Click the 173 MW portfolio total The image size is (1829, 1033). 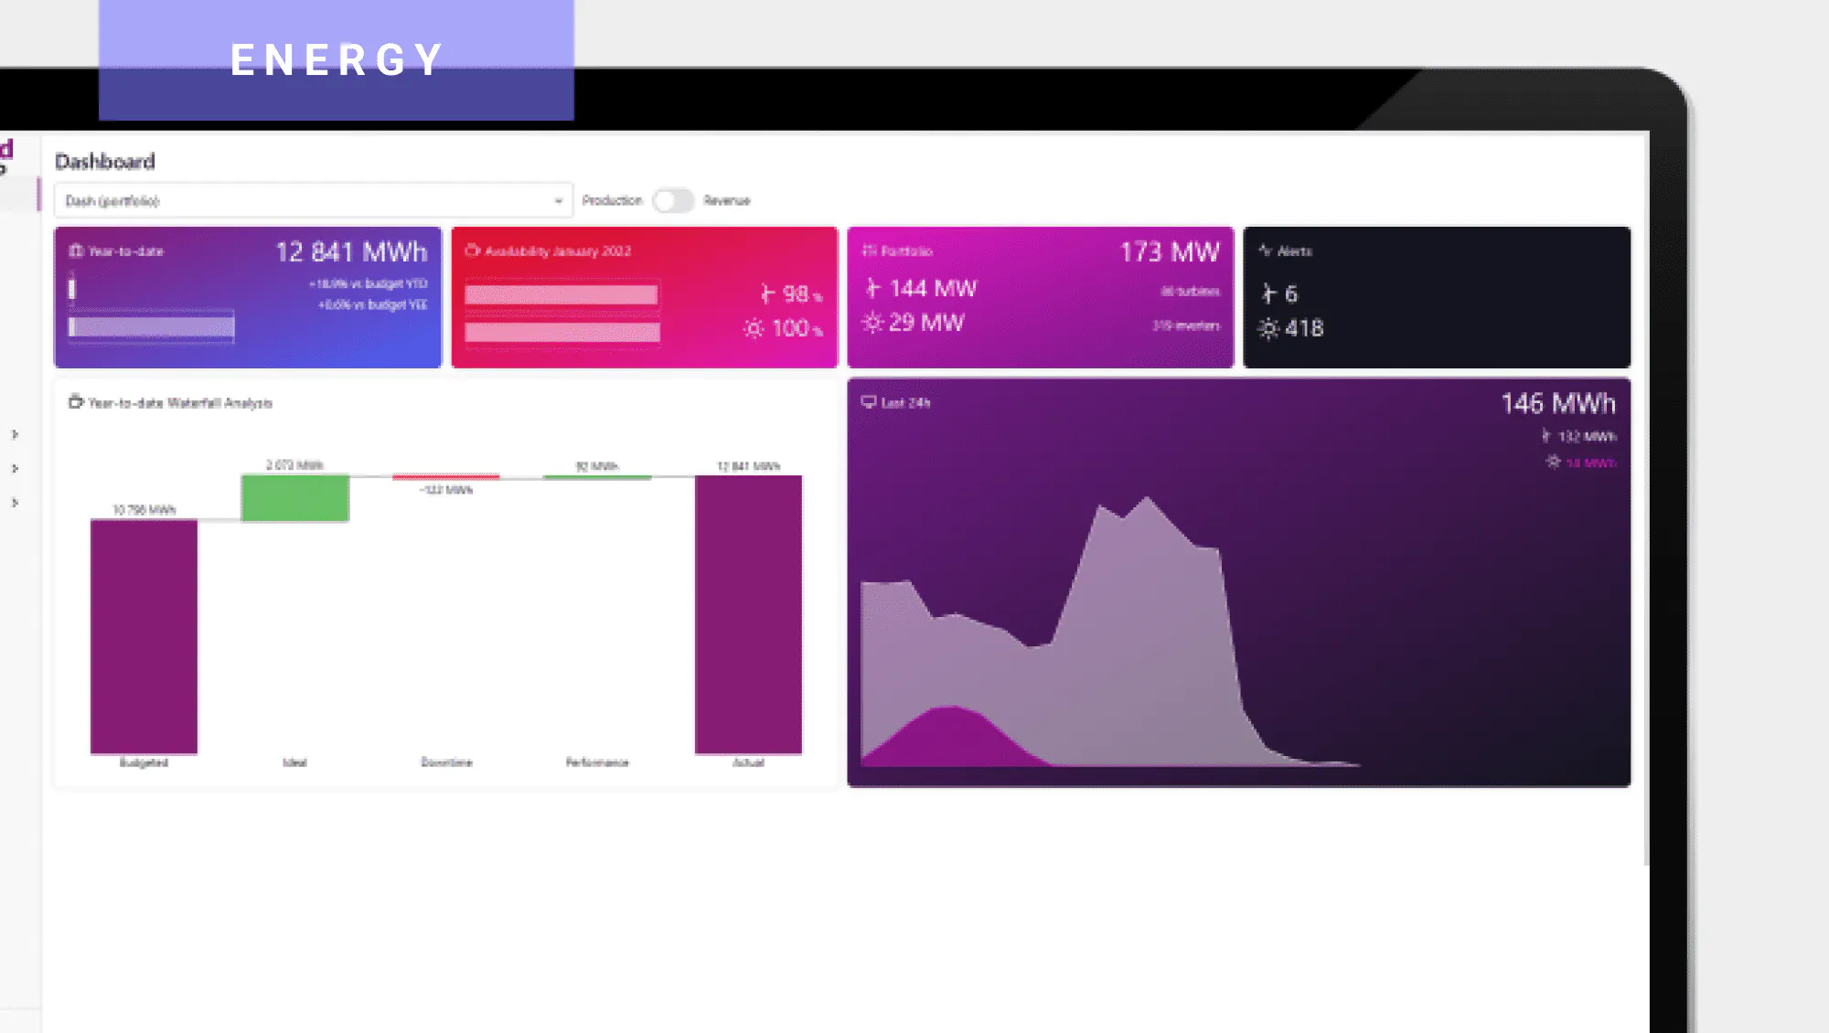[x=1170, y=251]
